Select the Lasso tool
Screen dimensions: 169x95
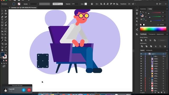[6, 14]
